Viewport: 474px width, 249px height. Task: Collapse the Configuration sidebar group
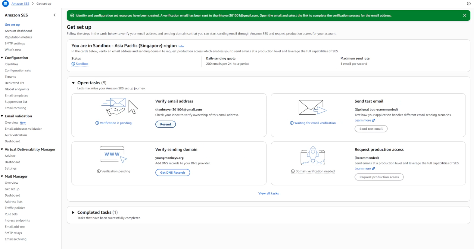coord(2,58)
